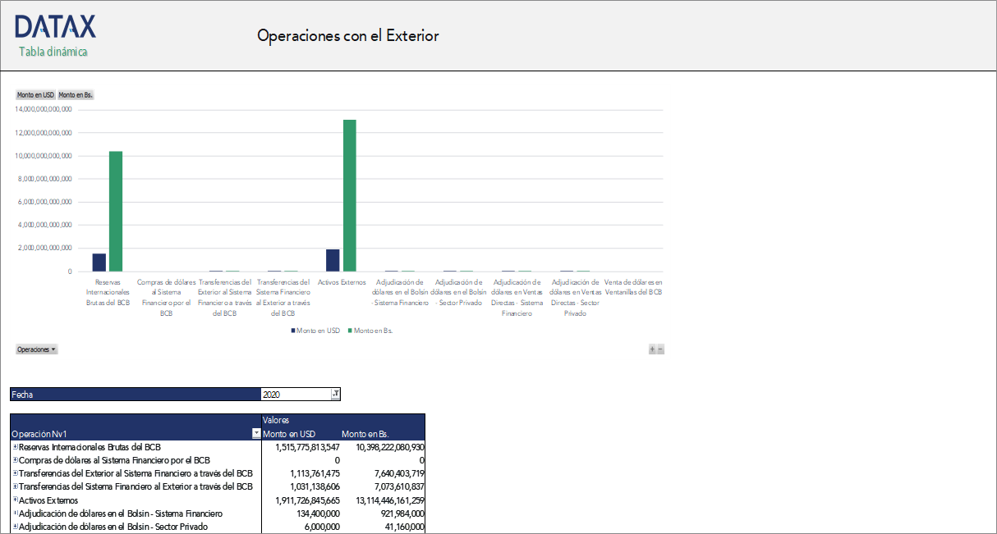Open the Operaciones dropdown below the chart
The height and width of the screenshot is (534, 997).
point(35,349)
